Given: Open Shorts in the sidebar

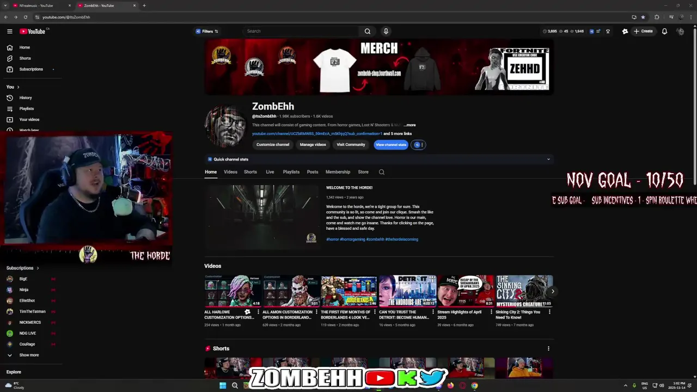Looking at the screenshot, I should (x=25, y=58).
